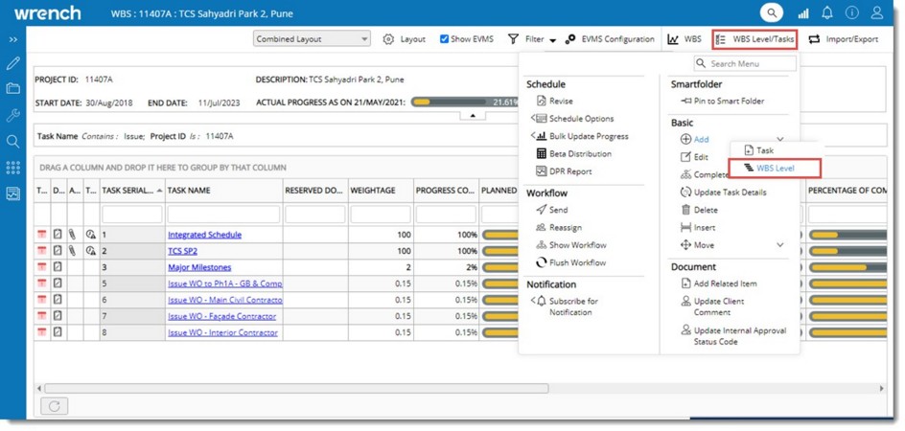Open folder icon in left sidebar

click(12, 89)
